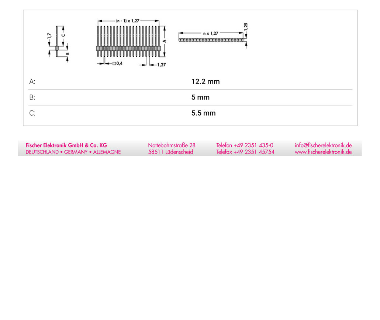
Task: Click the square 0,4 pin size label
Action: tap(118, 63)
